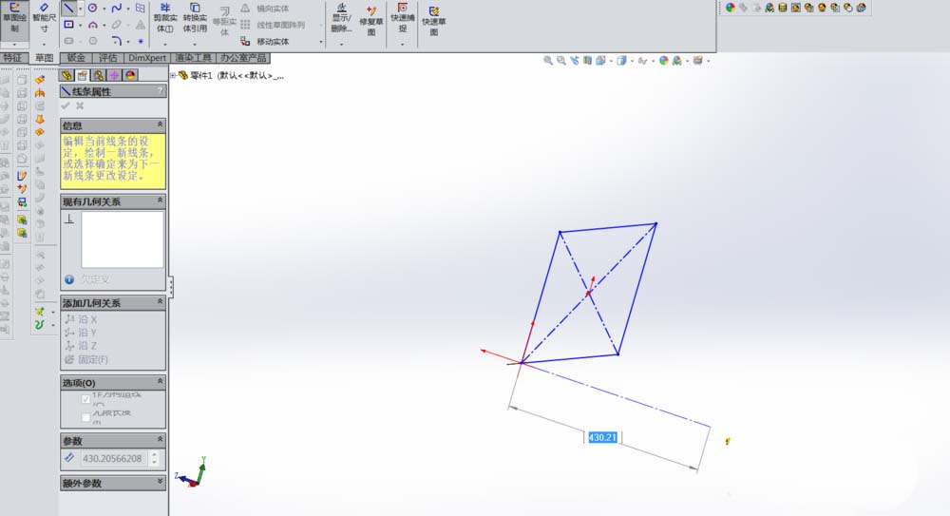
Task: Click the Section View icon
Action: pyautogui.click(x=588, y=61)
